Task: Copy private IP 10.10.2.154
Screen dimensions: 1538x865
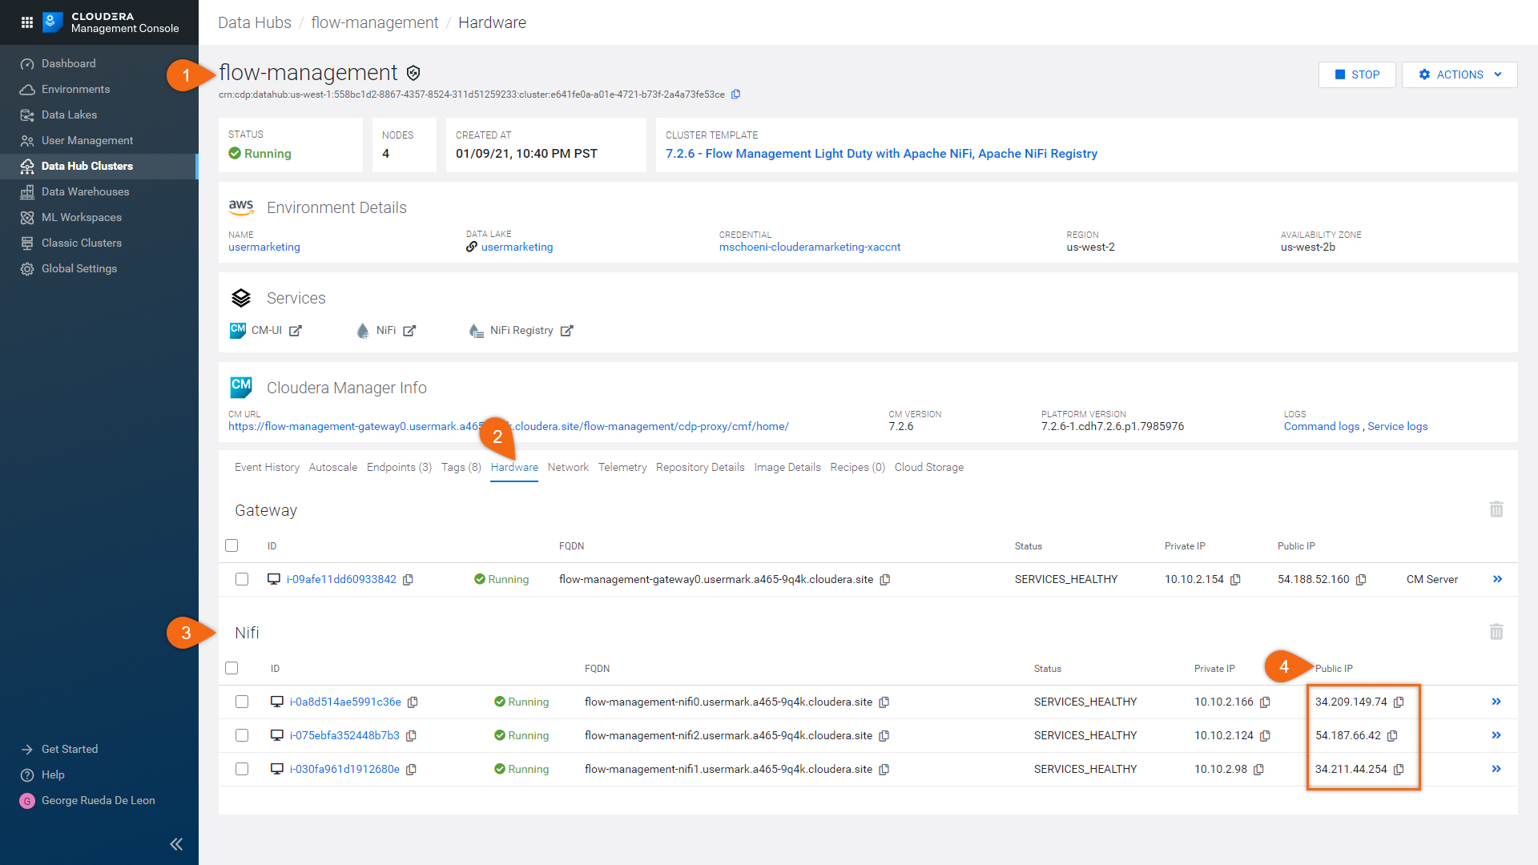Action: 1235,580
